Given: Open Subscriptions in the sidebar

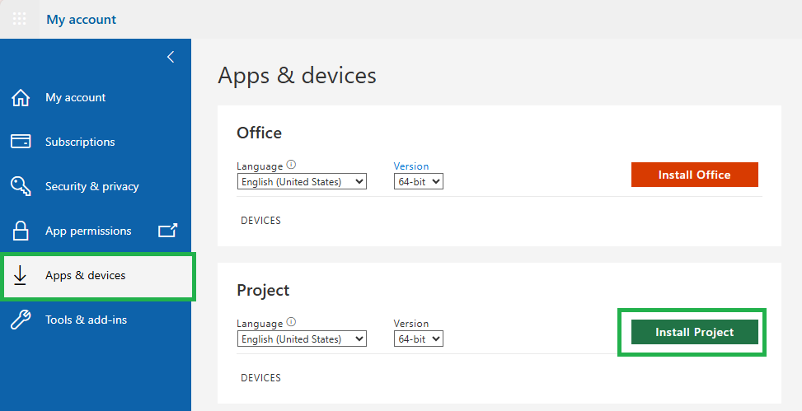Looking at the screenshot, I should click(80, 142).
